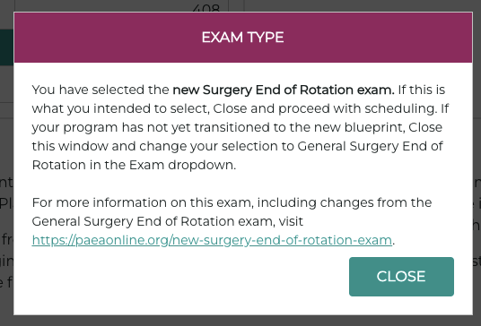481x326 pixels.
Task: Click empty white space left of the CLOSE button
Action: 184,277
